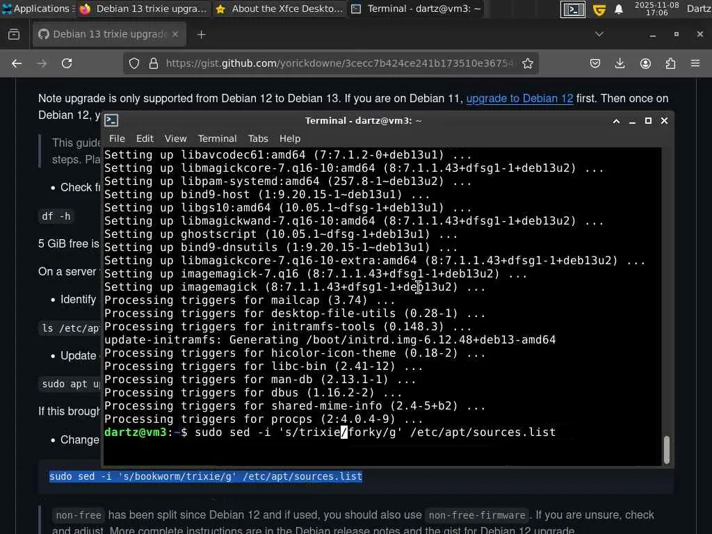712x534 pixels.
Task: Click the terminal vertical scrollbar handle
Action: (666, 450)
